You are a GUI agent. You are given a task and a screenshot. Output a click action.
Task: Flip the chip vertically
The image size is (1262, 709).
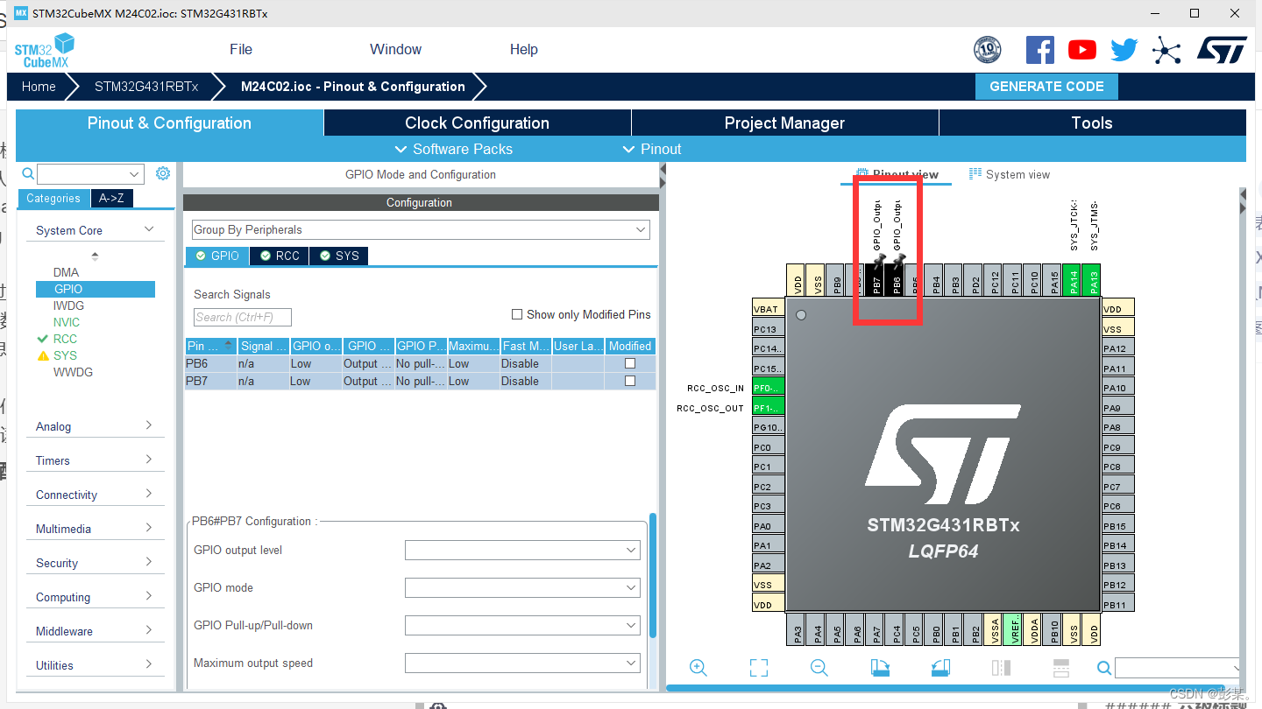[1060, 668]
